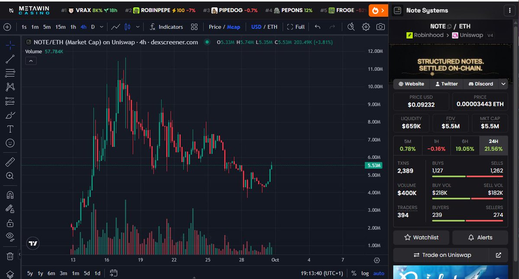Screen dimensions: 519x279
Task: Click Trade on Uniswap button
Action: 442,255
